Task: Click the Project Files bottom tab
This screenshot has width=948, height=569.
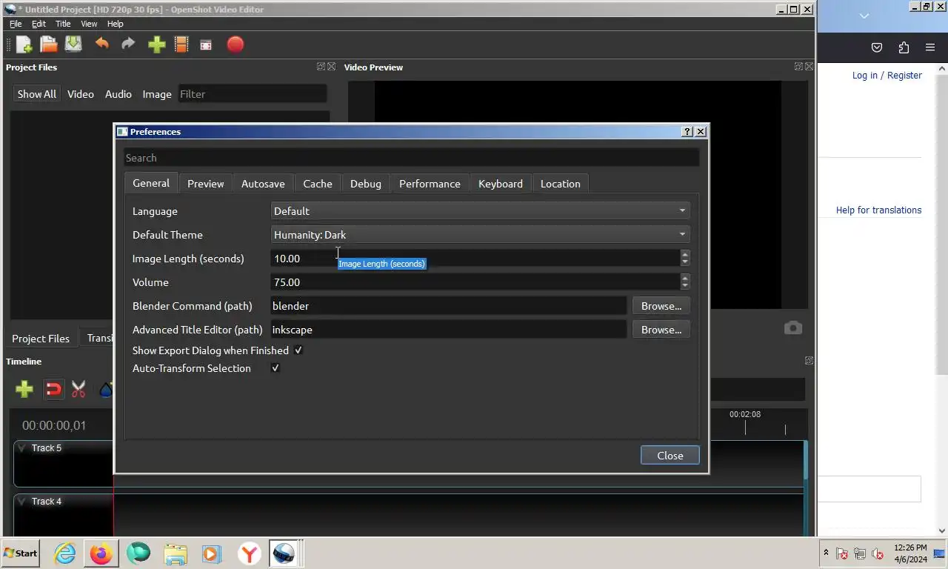Action: 41,339
